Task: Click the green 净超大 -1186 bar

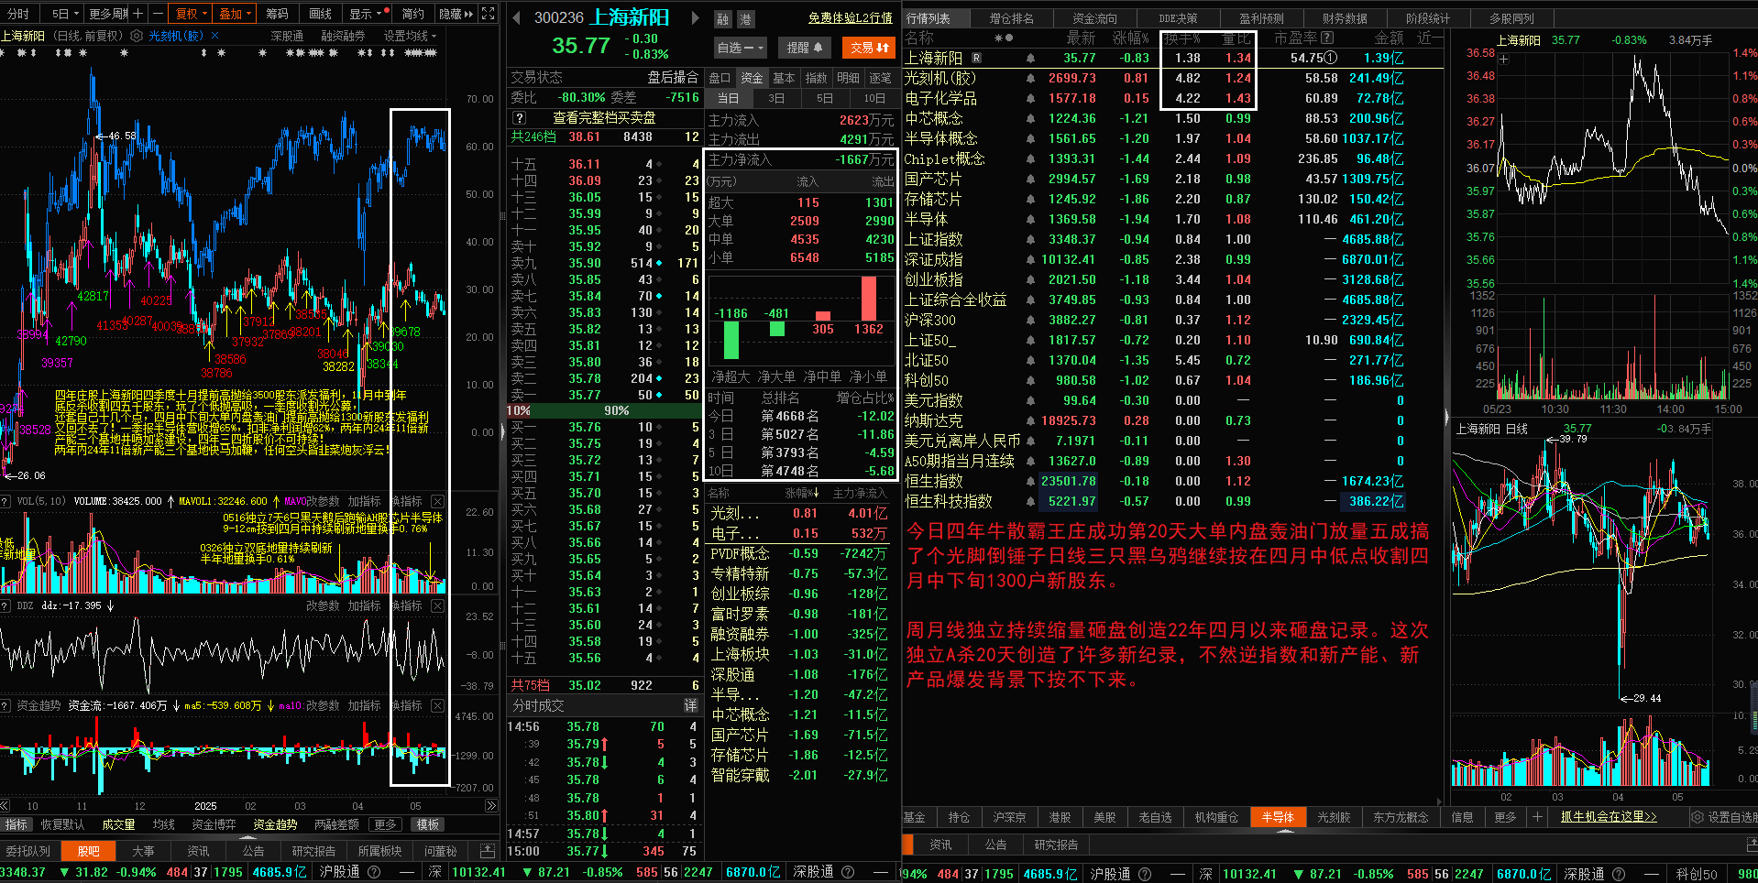Action: 731,340
